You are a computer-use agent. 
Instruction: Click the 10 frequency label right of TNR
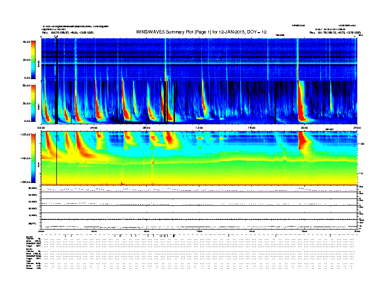[x=361, y=173]
